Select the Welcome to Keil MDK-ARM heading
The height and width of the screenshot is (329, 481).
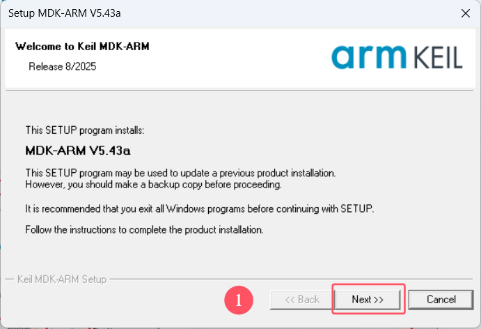pos(82,47)
